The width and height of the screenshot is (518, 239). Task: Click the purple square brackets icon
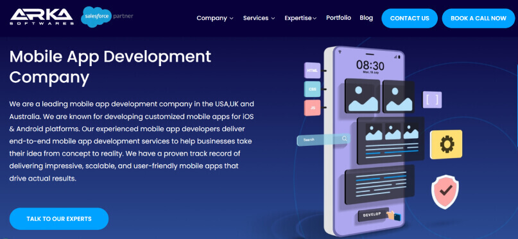(x=432, y=100)
